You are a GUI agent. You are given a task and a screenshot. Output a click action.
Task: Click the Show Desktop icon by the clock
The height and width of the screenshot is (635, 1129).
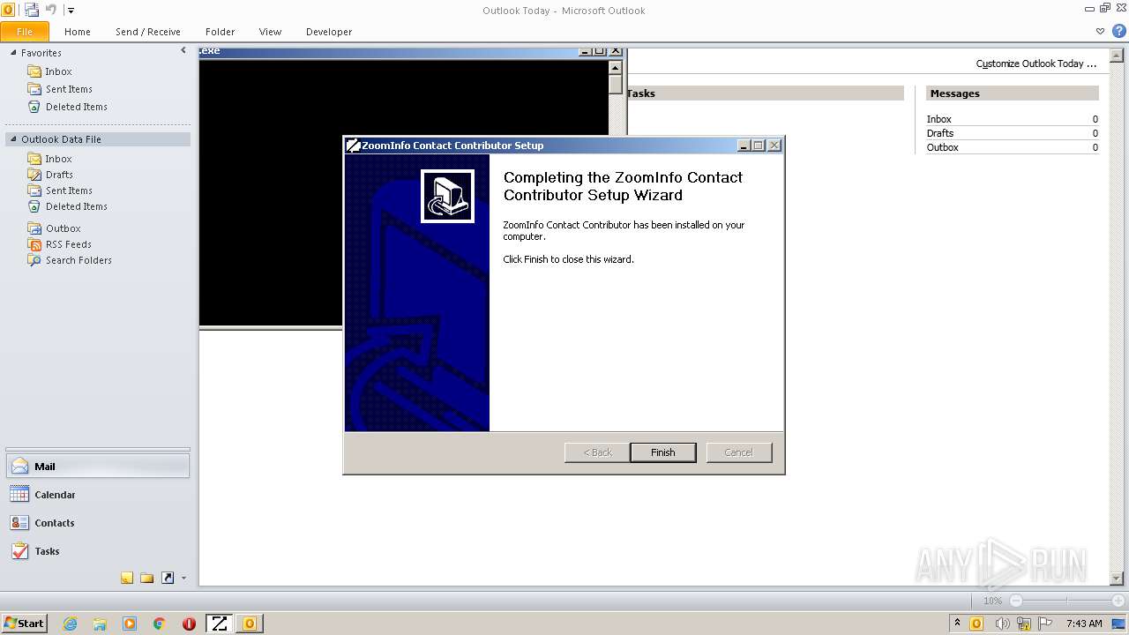coord(1118,624)
